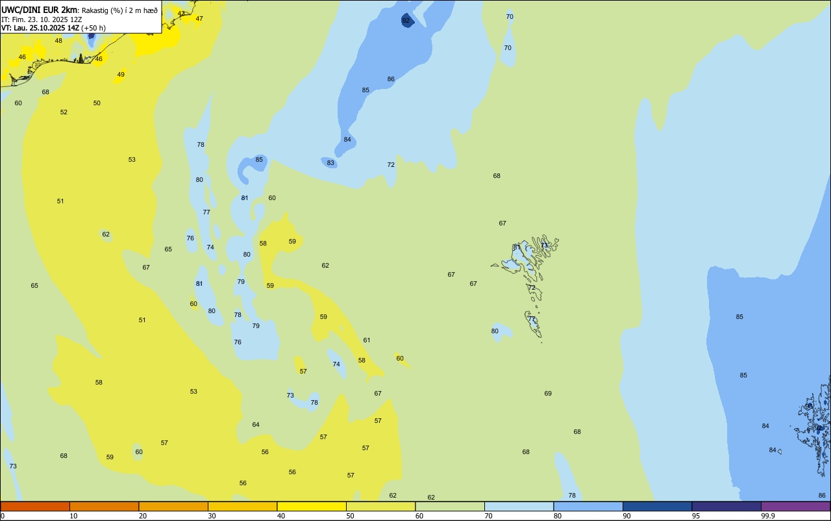Screen dimensions: 831x521
Task: Click the '48' humidity value on the map
Action: pos(58,41)
